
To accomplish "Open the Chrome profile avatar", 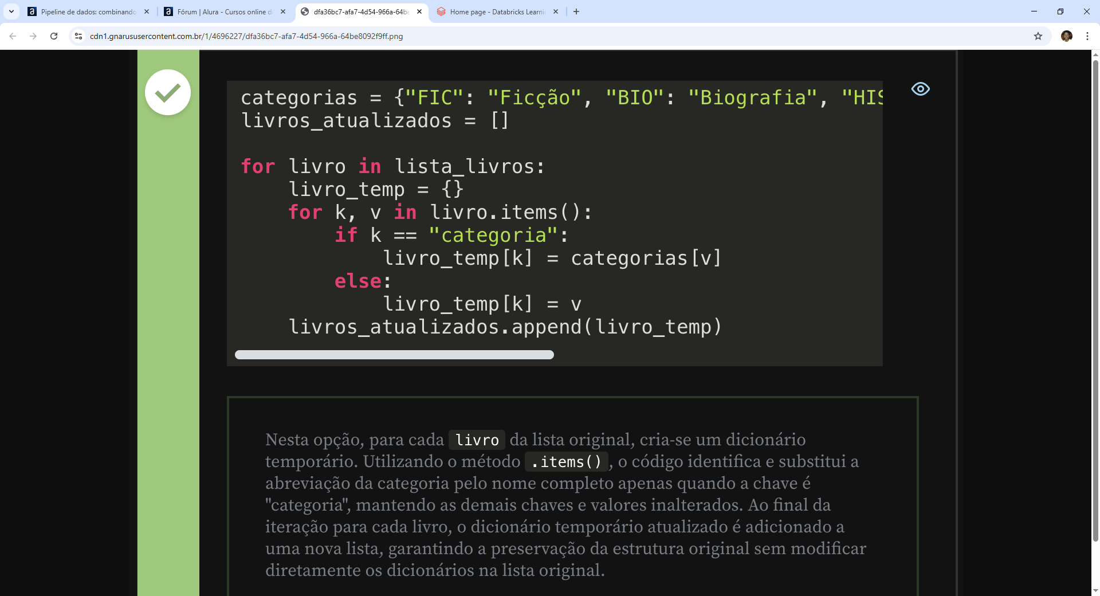I will (1066, 36).
